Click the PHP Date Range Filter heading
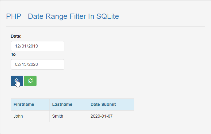This screenshot has height=134, width=211. (x=62, y=16)
